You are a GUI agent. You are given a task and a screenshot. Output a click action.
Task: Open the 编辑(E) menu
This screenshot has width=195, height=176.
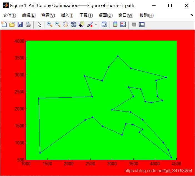point(29,15)
